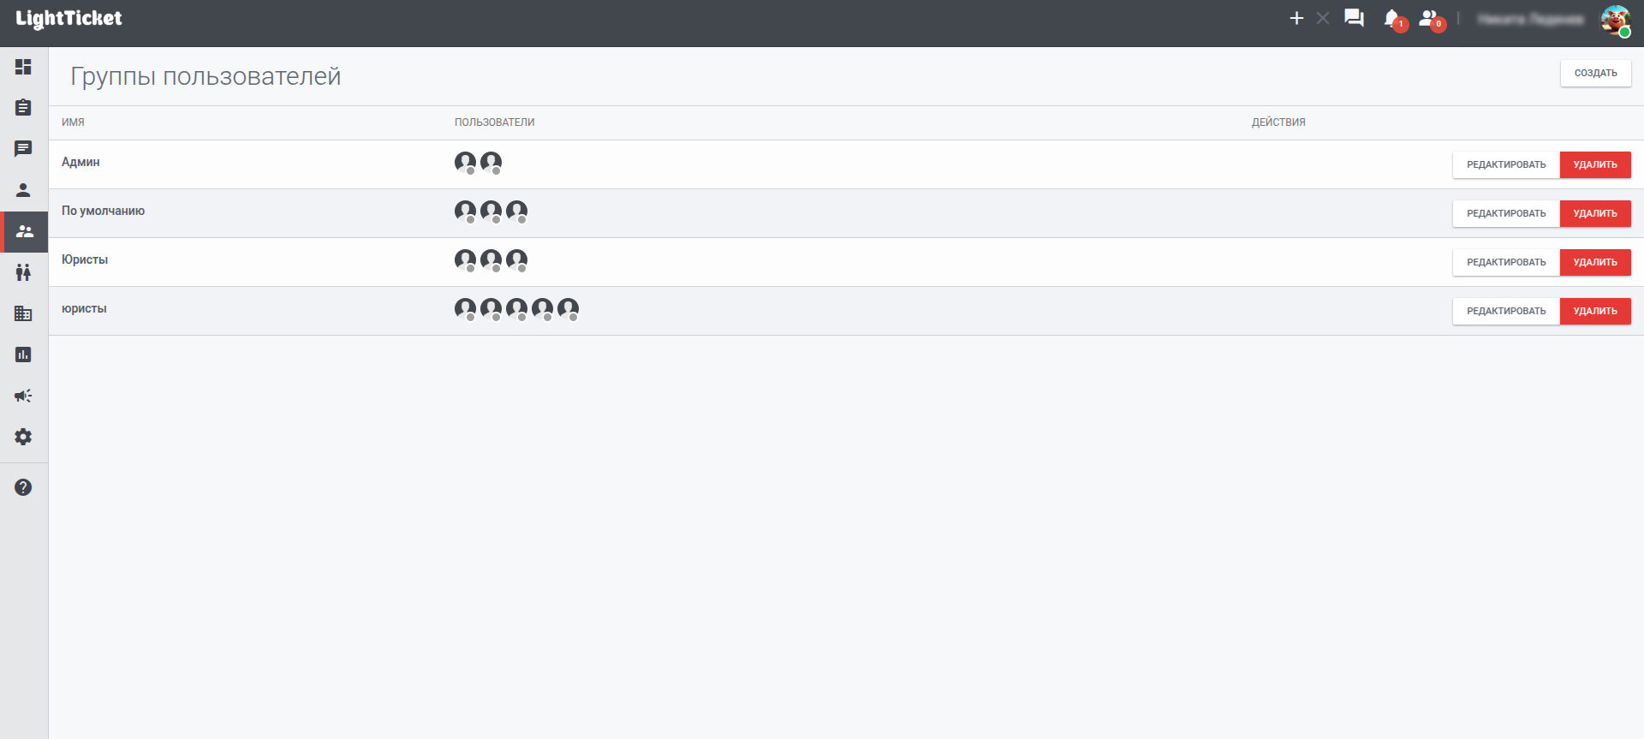The image size is (1644, 739).
Task: Edit the Админ group
Action: (1506, 164)
